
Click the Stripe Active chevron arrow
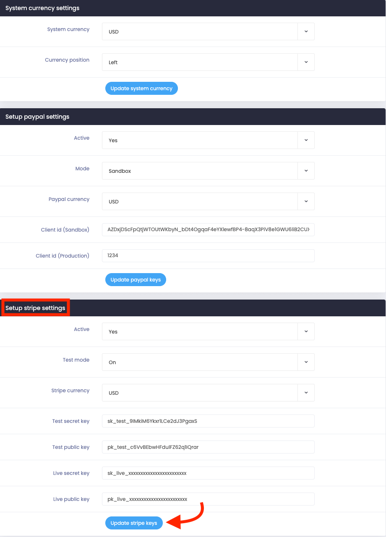[x=306, y=331]
